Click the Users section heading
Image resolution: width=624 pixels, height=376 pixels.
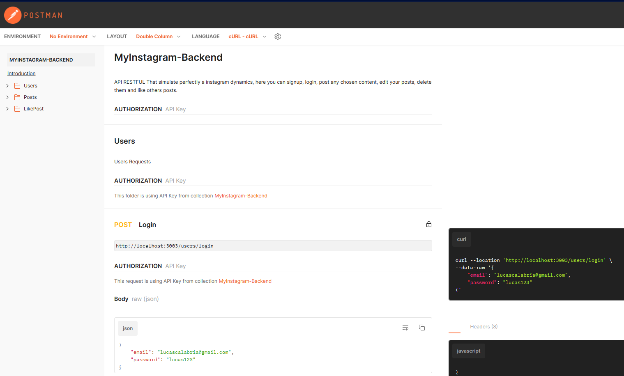tap(124, 141)
